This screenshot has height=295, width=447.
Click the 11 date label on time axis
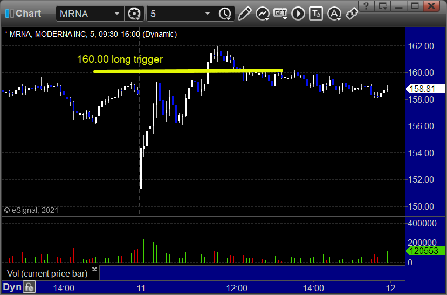(x=141, y=288)
